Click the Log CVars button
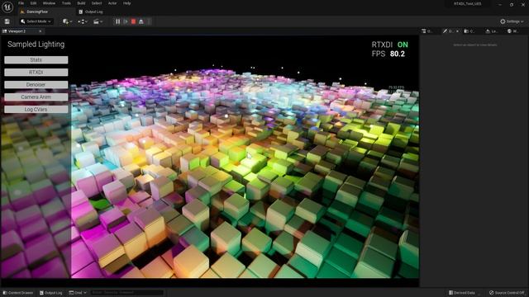Screen dimensions: 529x297 click(36, 110)
